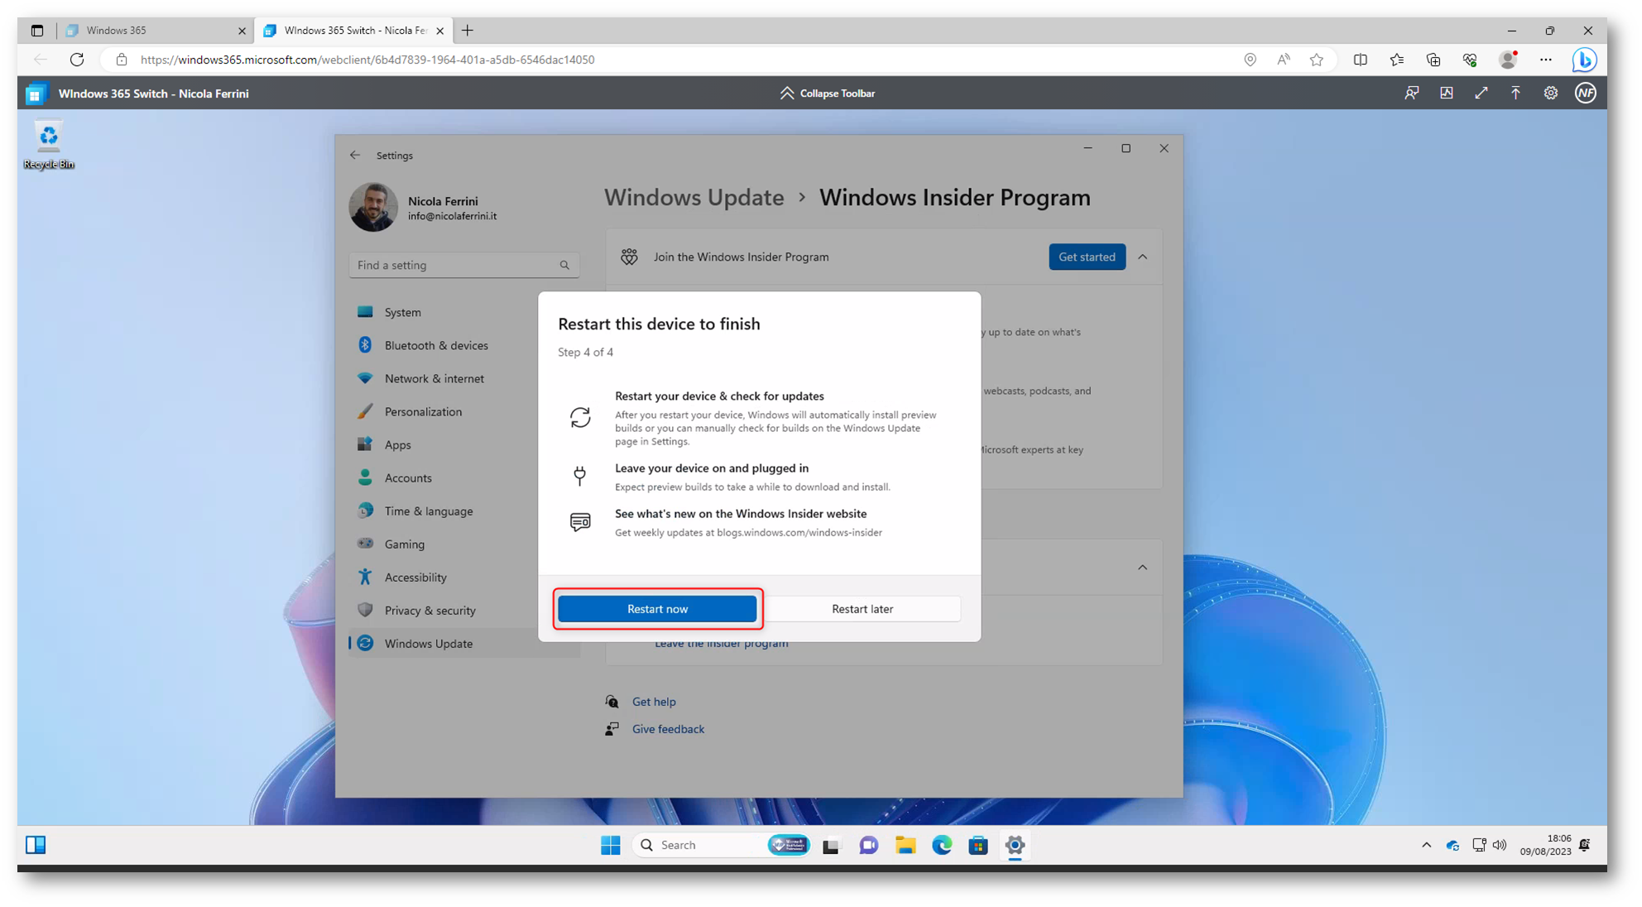The height and width of the screenshot is (907, 1642).
Task: Open the Chat app on the taskbar
Action: [868, 845]
